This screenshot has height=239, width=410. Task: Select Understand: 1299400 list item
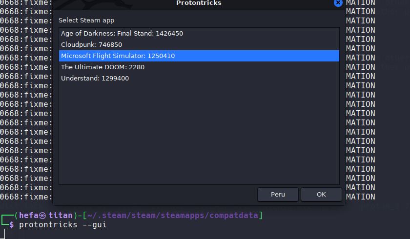coord(199,79)
